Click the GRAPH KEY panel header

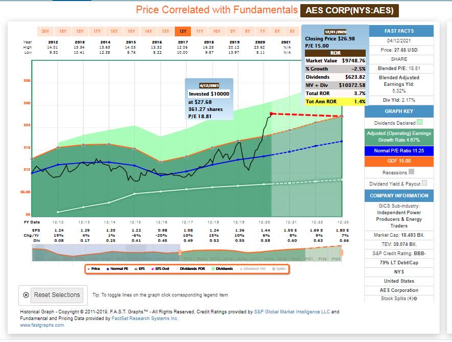click(x=399, y=111)
